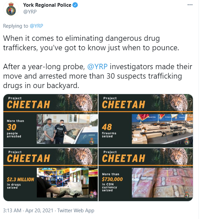Viewport: 206px width, 219px height.
Task: Open the "48 firearms seized" image
Action: (x=146, y=121)
